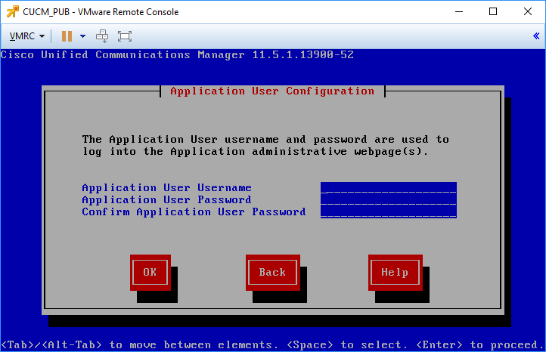Click the VMware Remote Console title icon
The height and width of the screenshot is (352, 546).
13,11
